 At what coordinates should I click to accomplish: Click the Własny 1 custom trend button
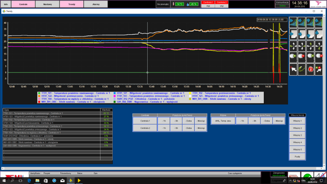[298, 121]
